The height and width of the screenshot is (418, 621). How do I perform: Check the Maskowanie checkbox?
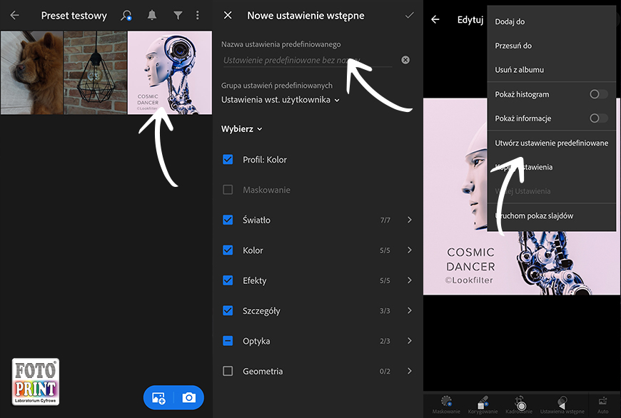point(228,190)
